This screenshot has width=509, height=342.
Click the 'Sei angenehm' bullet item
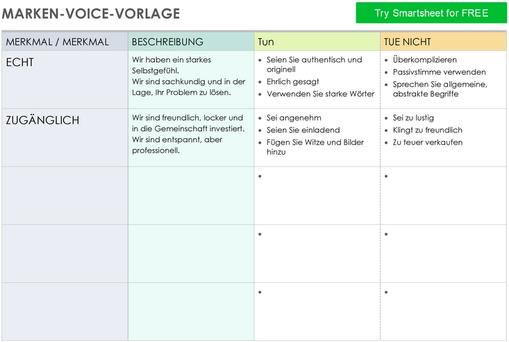tap(294, 118)
